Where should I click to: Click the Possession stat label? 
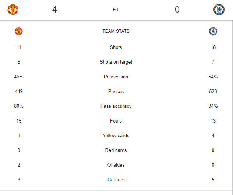[116, 77]
